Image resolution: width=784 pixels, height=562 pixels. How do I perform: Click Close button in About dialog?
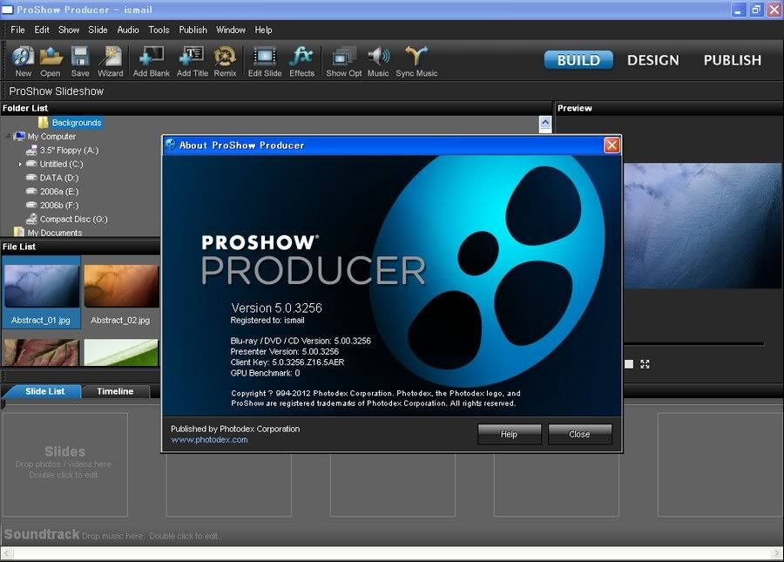(x=579, y=434)
